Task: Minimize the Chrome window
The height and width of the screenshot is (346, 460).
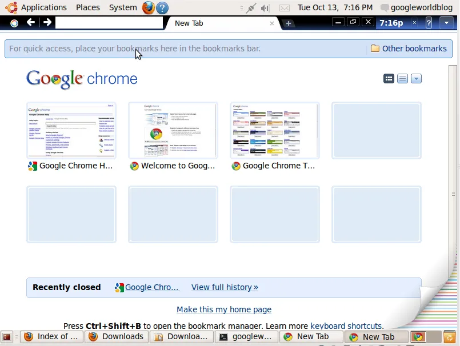Action: pyautogui.click(x=338, y=22)
